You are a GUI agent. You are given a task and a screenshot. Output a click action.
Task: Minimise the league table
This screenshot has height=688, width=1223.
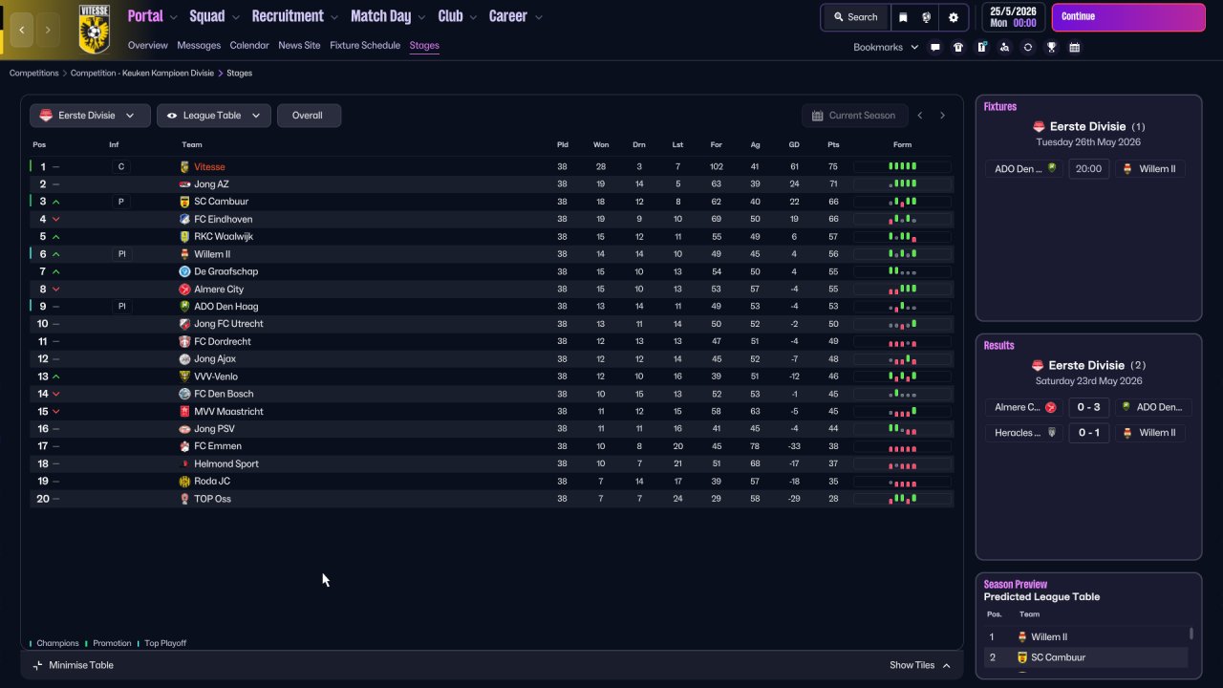click(74, 665)
